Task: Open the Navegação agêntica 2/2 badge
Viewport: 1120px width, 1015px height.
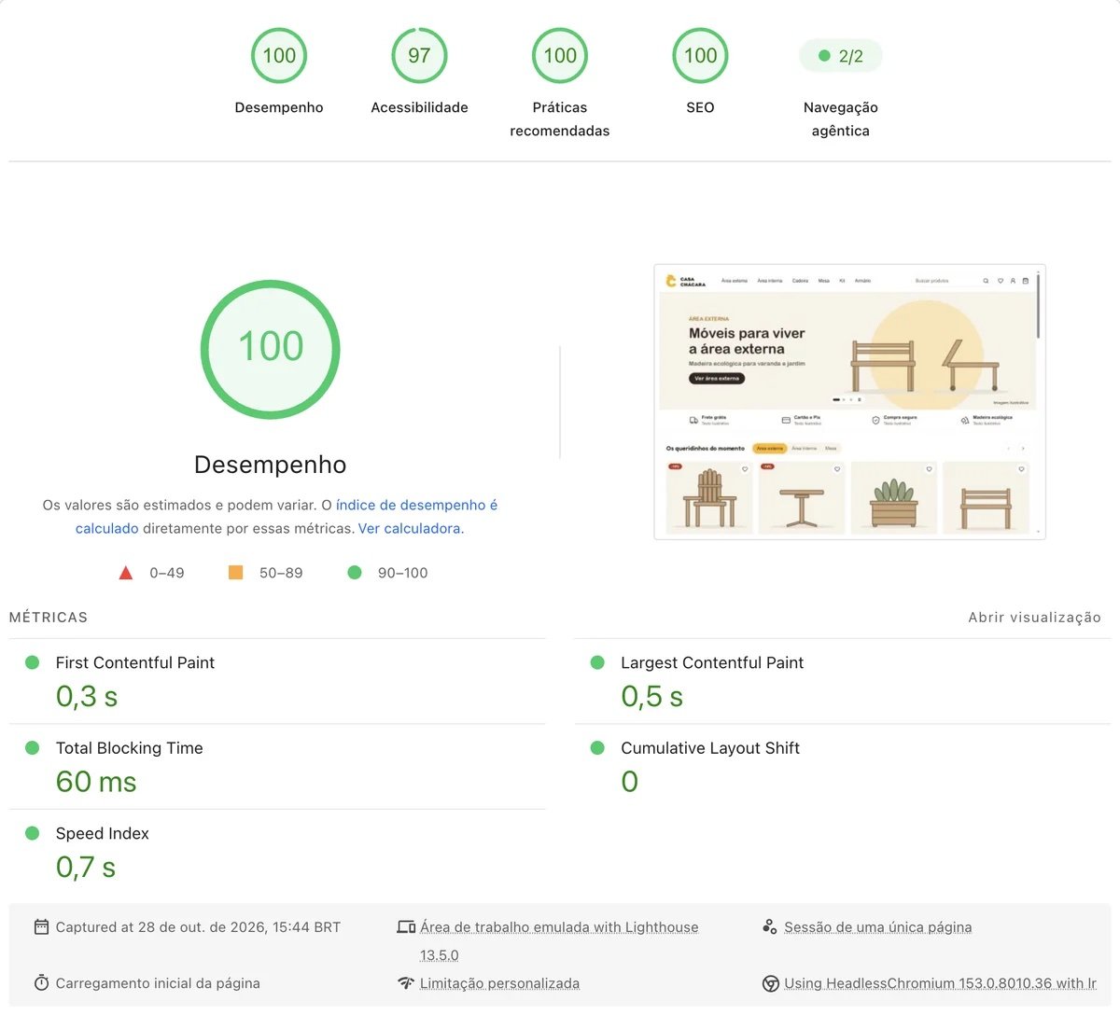Action: tap(841, 56)
